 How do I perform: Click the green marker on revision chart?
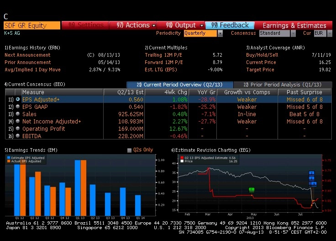[x=252, y=189]
